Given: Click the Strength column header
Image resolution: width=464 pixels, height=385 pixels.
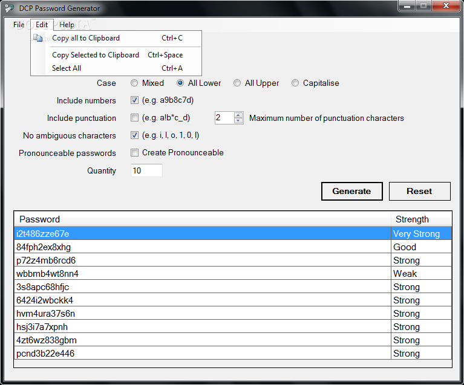Looking at the screenshot, I should pyautogui.click(x=422, y=219).
